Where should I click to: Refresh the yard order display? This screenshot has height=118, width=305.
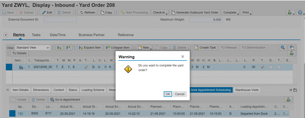pos(87,12)
